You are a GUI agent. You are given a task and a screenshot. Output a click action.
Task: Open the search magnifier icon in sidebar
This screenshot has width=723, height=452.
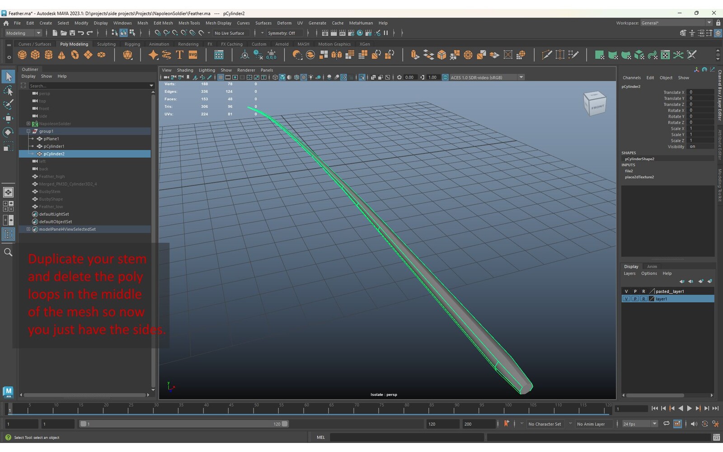[8, 252]
